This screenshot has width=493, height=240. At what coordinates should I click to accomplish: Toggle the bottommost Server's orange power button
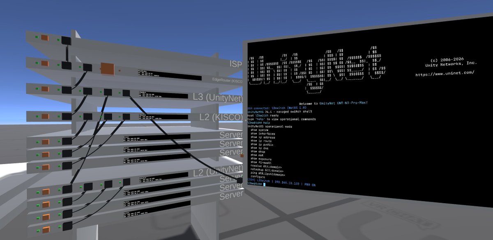[45, 229]
